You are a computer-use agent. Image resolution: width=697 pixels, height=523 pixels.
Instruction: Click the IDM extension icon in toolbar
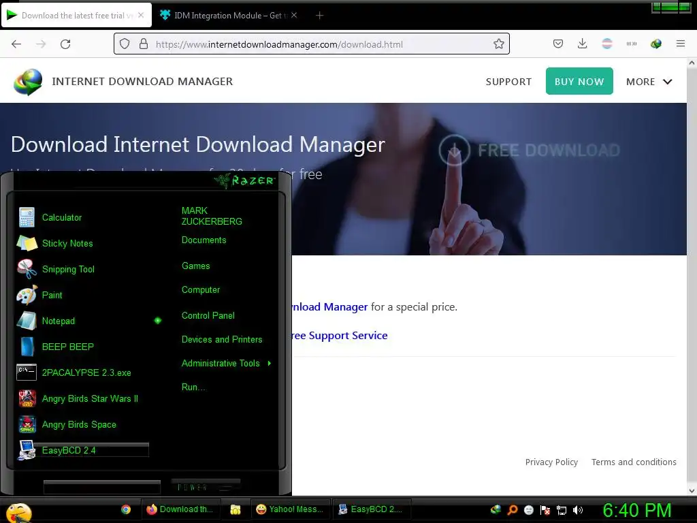point(656,44)
